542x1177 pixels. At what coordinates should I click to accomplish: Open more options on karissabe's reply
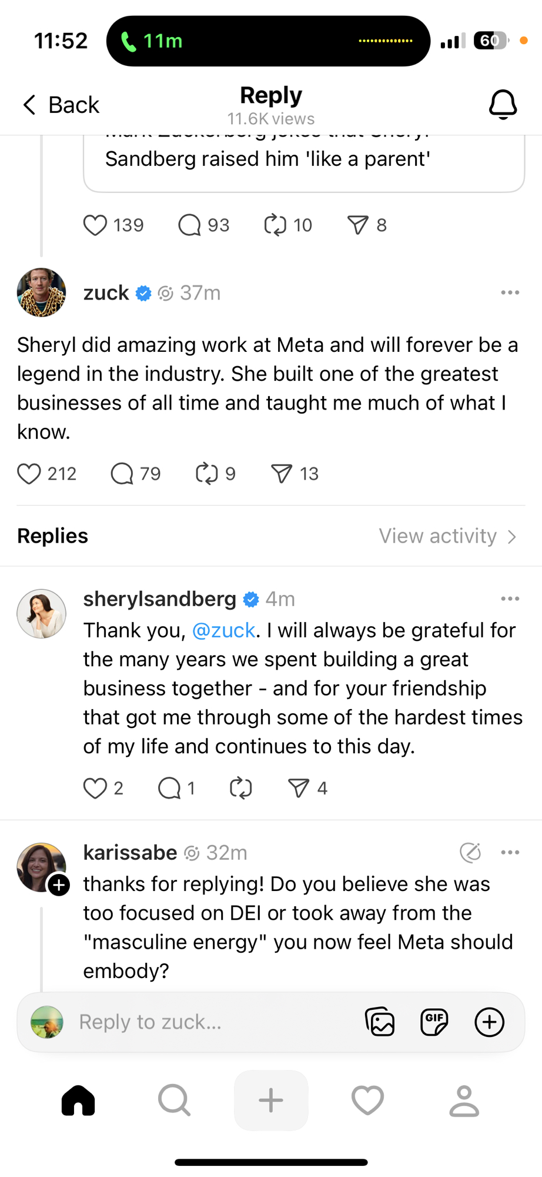510,852
